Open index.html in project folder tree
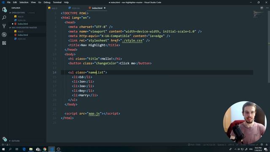Screen dimensions: 270x152 click(x=23, y=35)
